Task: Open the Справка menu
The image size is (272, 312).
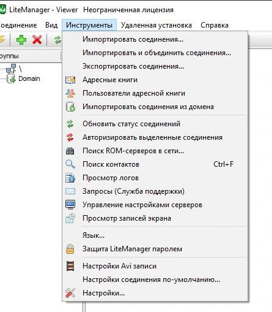Action: [215, 25]
